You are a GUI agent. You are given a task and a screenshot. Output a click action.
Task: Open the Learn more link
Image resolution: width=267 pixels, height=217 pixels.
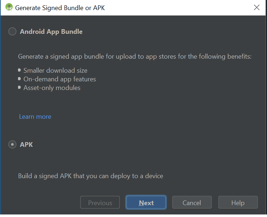[x=35, y=117]
